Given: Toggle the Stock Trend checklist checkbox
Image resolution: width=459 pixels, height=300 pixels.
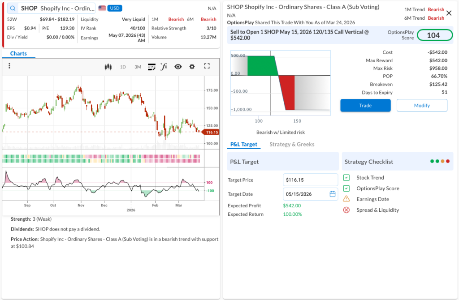Looking at the screenshot, I should [346, 178].
